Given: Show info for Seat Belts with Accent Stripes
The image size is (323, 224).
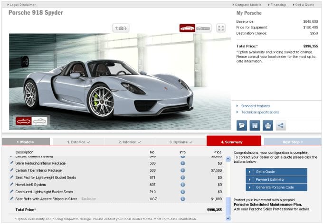Looking at the screenshot, I should click(182, 198).
